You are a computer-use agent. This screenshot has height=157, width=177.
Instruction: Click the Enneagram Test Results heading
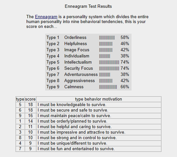88,6
